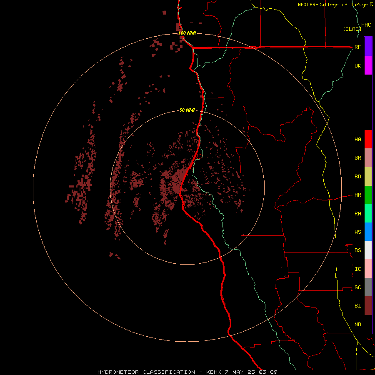
Task: Click the RF legend label text
Action: 358,47
